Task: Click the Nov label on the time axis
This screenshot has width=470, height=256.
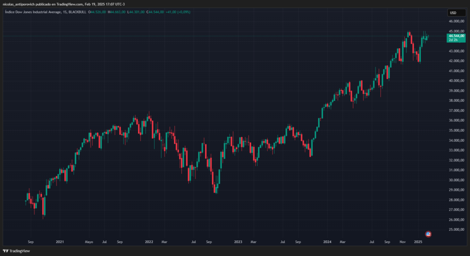Action: 403,242
